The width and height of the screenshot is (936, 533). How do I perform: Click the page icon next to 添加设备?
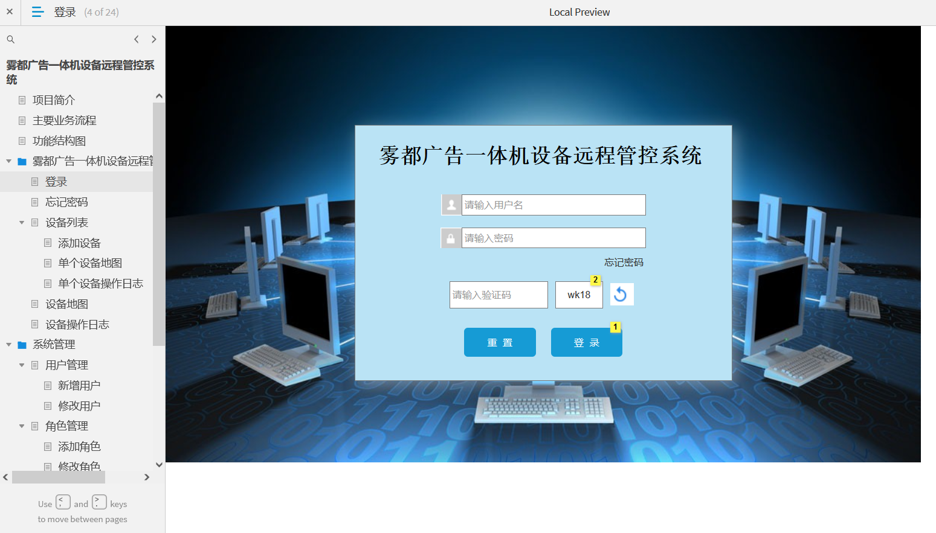pyautogui.click(x=48, y=243)
